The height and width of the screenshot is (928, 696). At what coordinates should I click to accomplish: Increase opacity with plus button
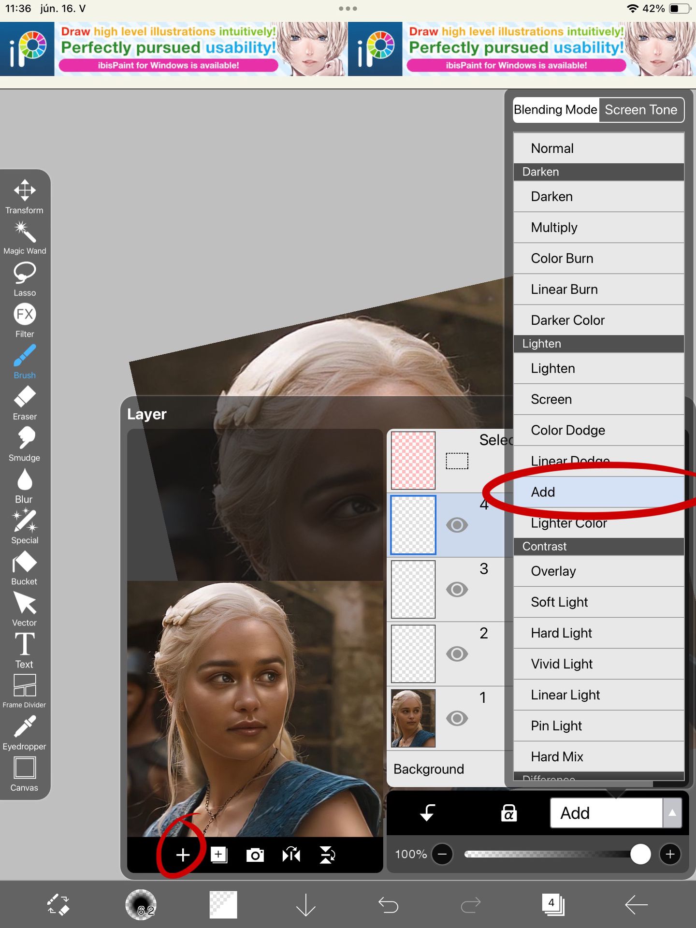click(670, 855)
